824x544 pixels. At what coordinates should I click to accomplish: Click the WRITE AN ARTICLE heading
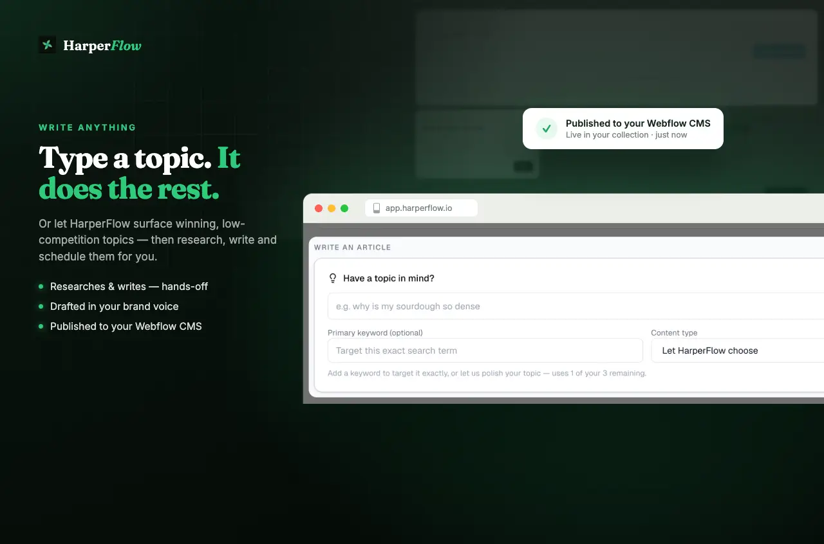[352, 247]
